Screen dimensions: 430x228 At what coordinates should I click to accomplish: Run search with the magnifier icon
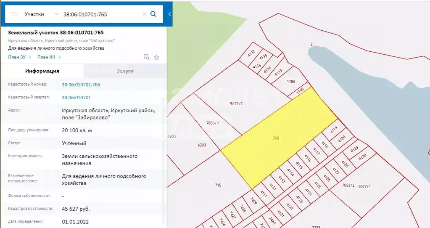[x=153, y=14]
